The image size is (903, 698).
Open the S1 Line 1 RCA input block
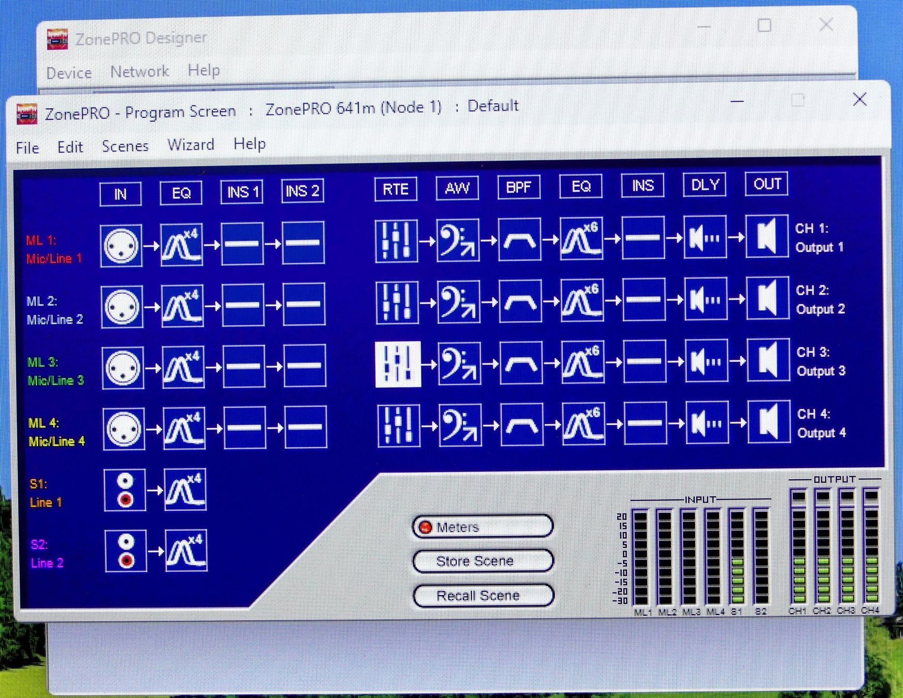(125, 490)
